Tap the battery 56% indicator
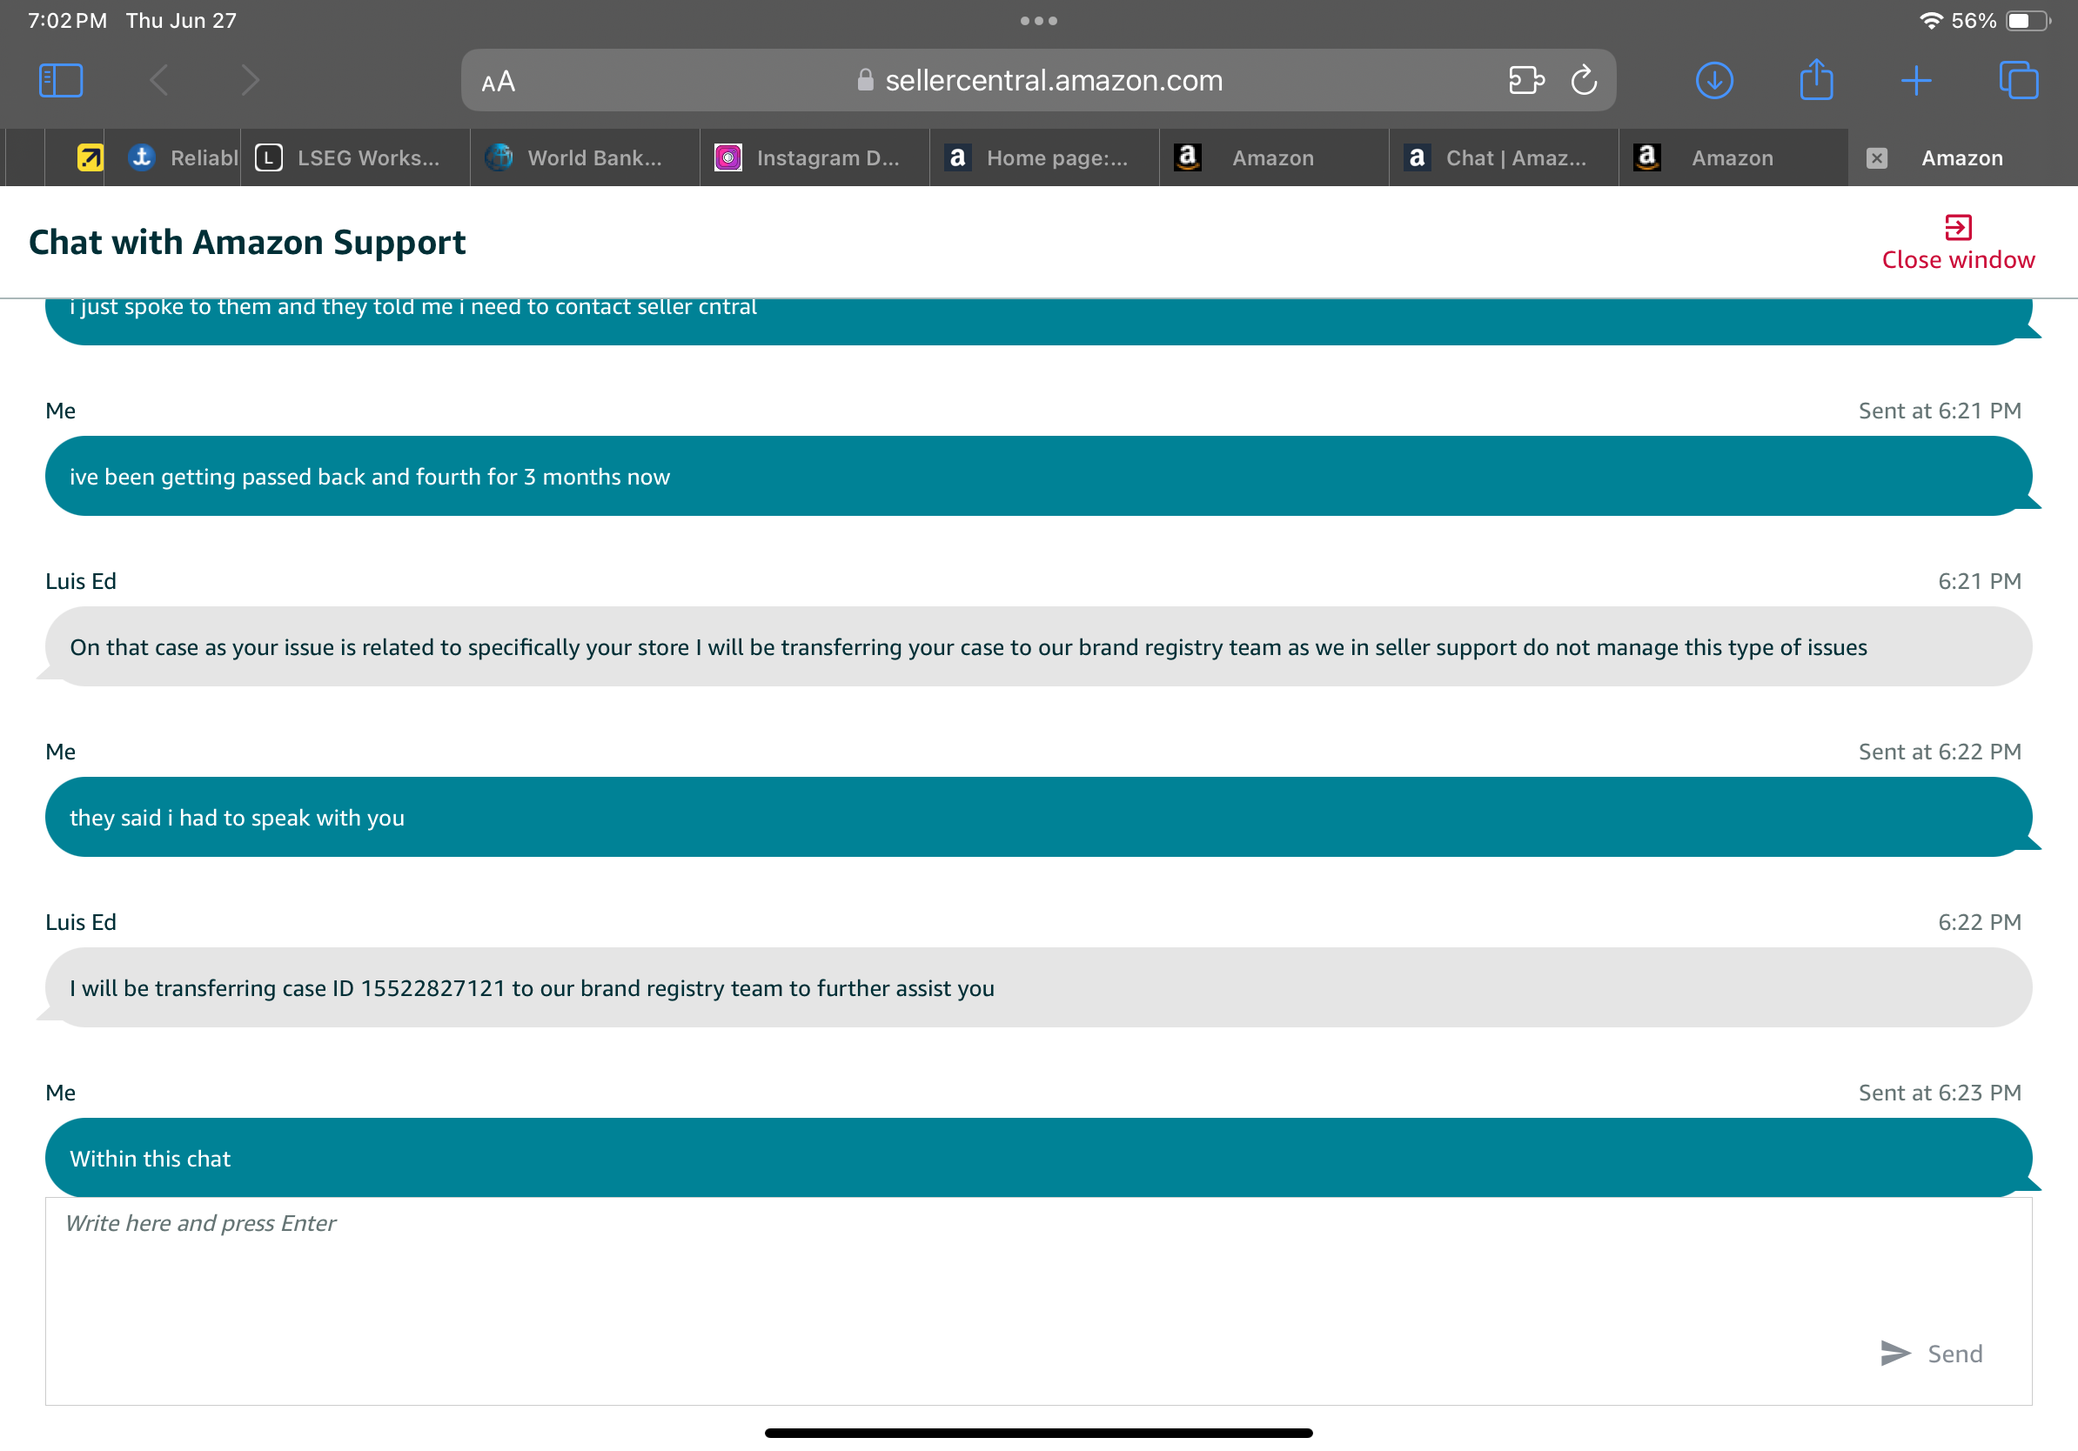 click(2002, 21)
